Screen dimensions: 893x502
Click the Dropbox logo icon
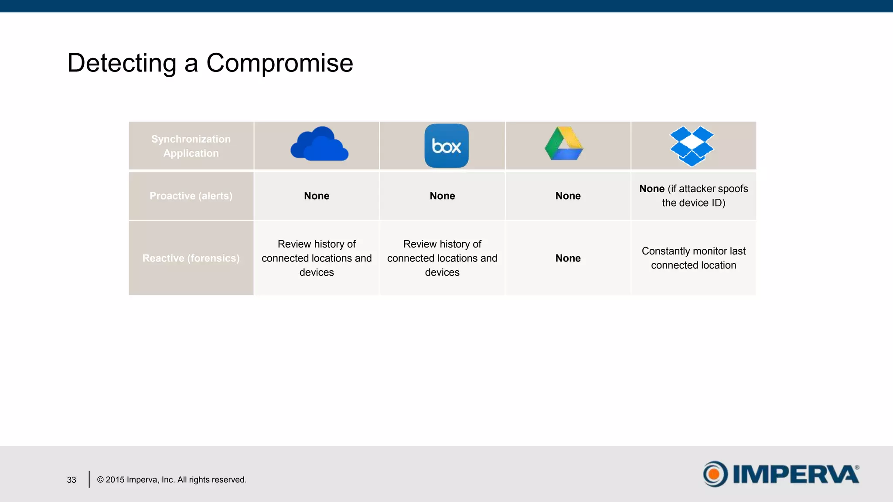[692, 146]
